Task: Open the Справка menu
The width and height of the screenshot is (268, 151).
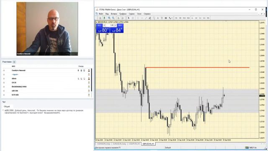Action: pos(147,14)
